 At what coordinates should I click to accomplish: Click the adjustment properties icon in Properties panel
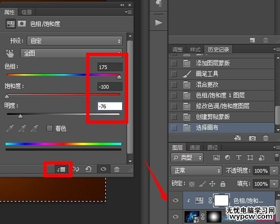click(11, 24)
